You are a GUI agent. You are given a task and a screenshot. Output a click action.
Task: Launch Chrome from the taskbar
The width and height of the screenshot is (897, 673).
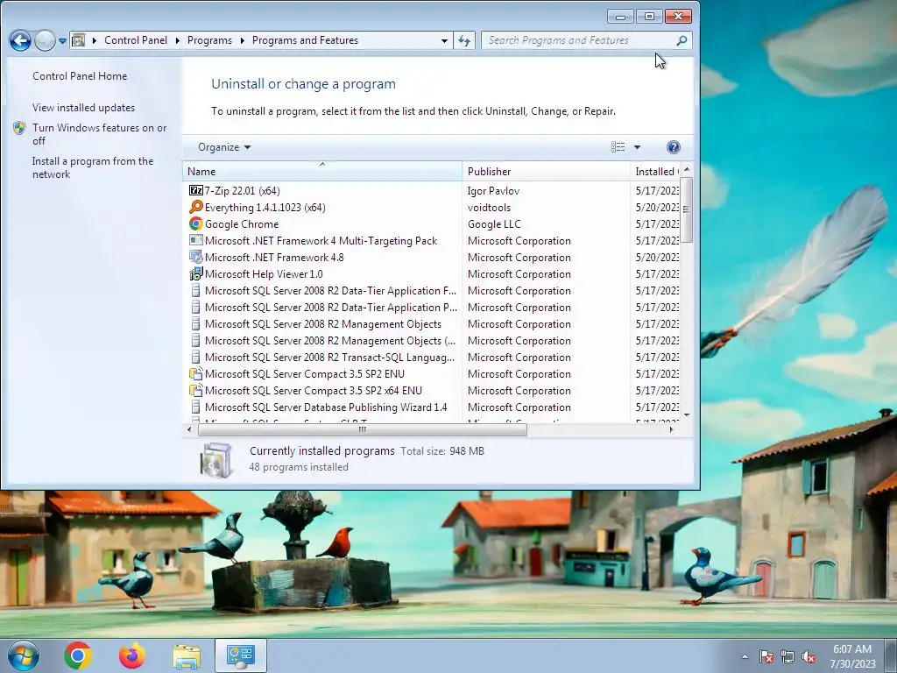coord(78,655)
